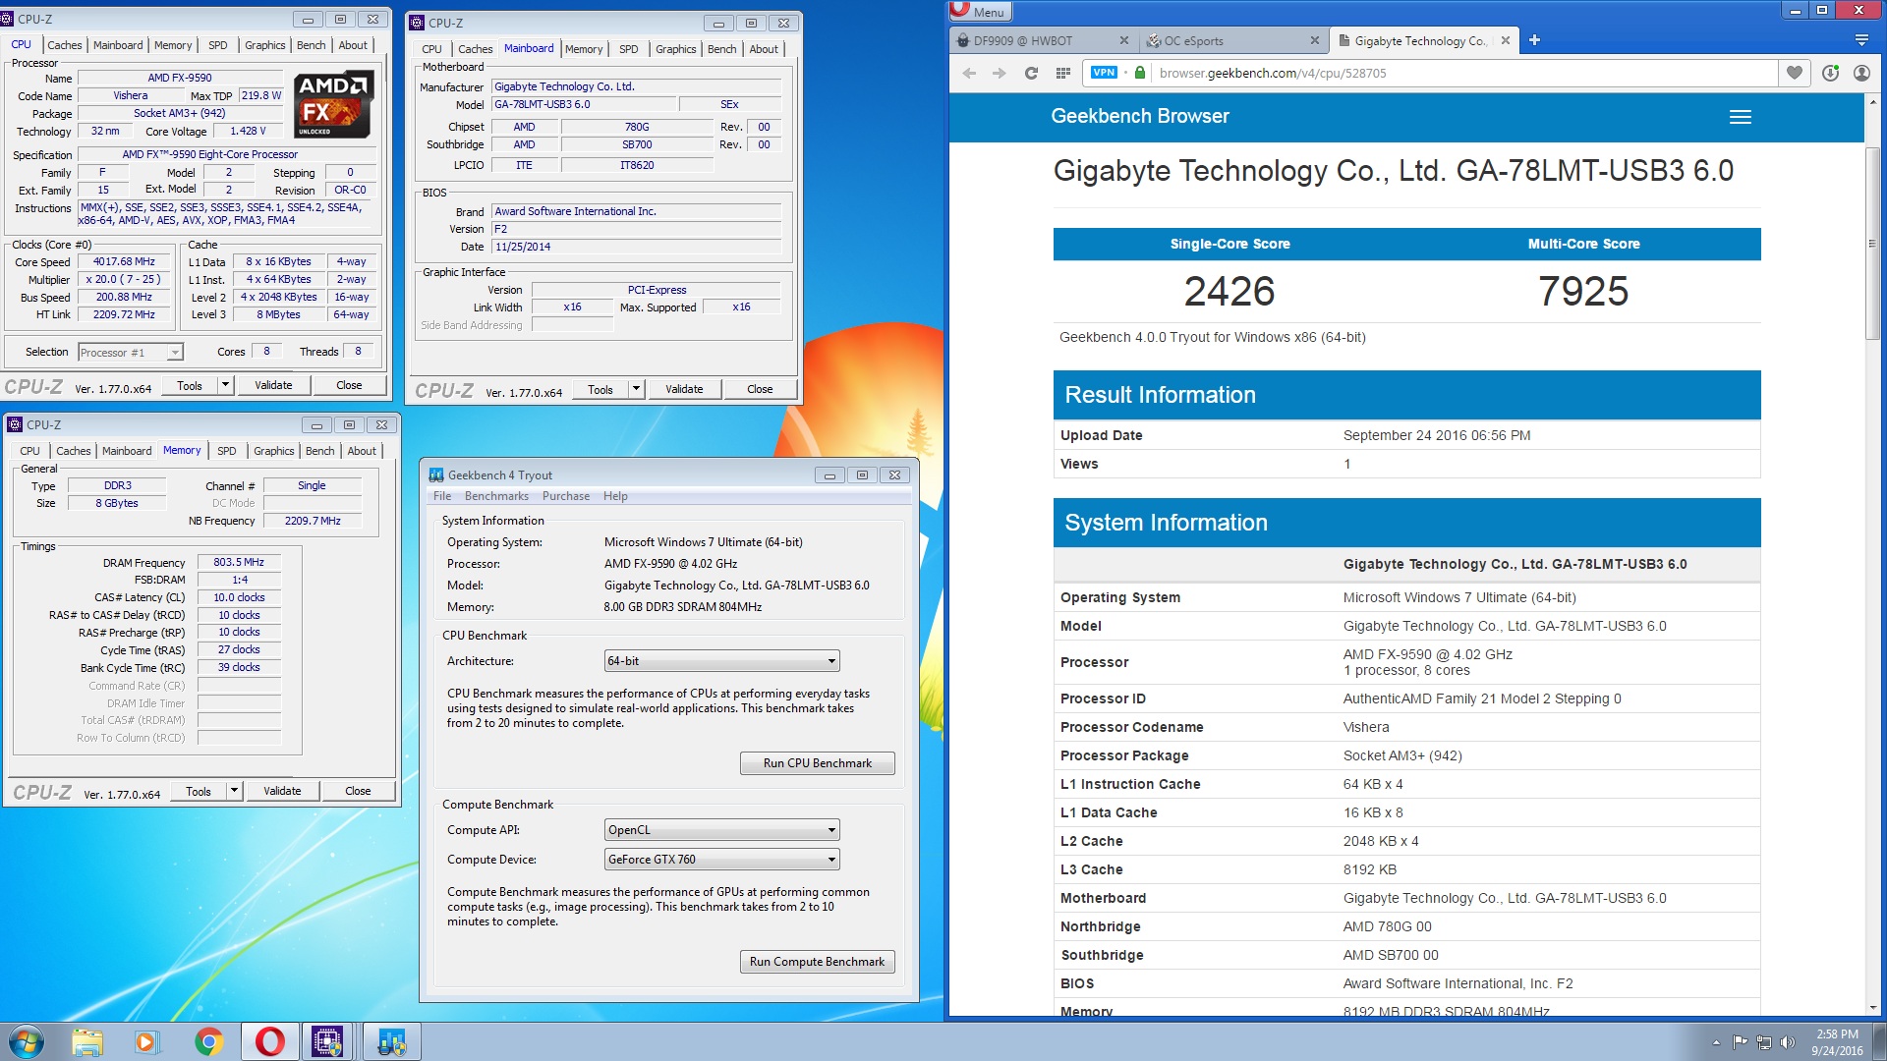Open Geekbench 4 Benchmarks menu
The height and width of the screenshot is (1061, 1887).
(496, 496)
